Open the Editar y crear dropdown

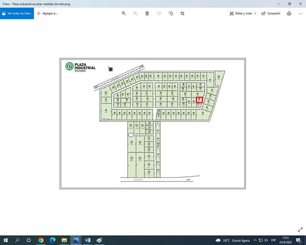[243, 13]
